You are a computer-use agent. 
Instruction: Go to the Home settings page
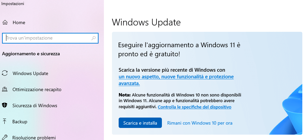pyautogui.click(x=19, y=22)
